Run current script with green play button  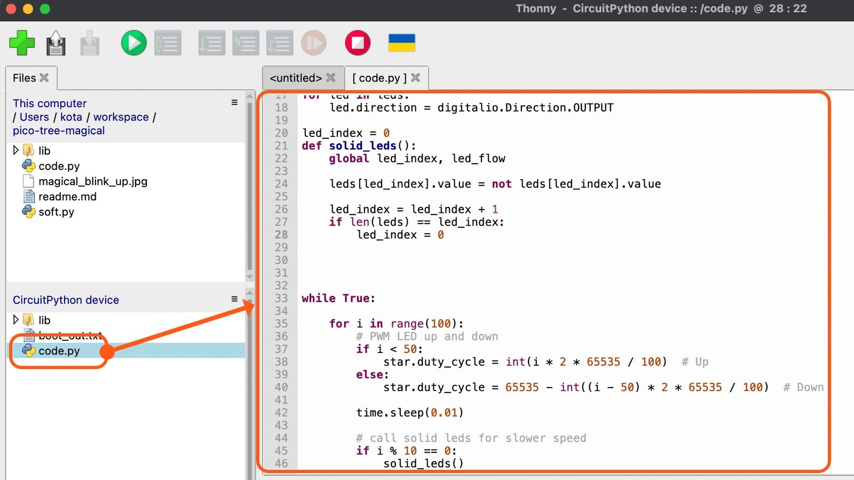click(133, 43)
